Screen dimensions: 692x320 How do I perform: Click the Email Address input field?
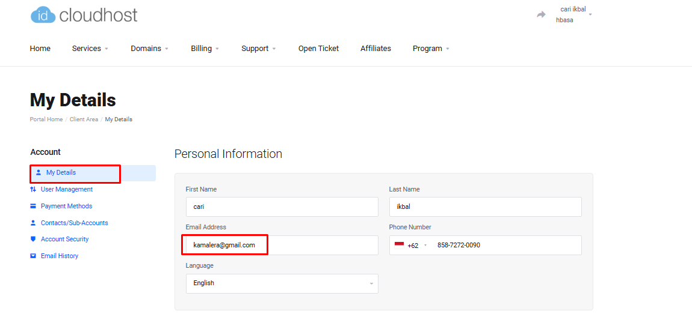(x=282, y=245)
